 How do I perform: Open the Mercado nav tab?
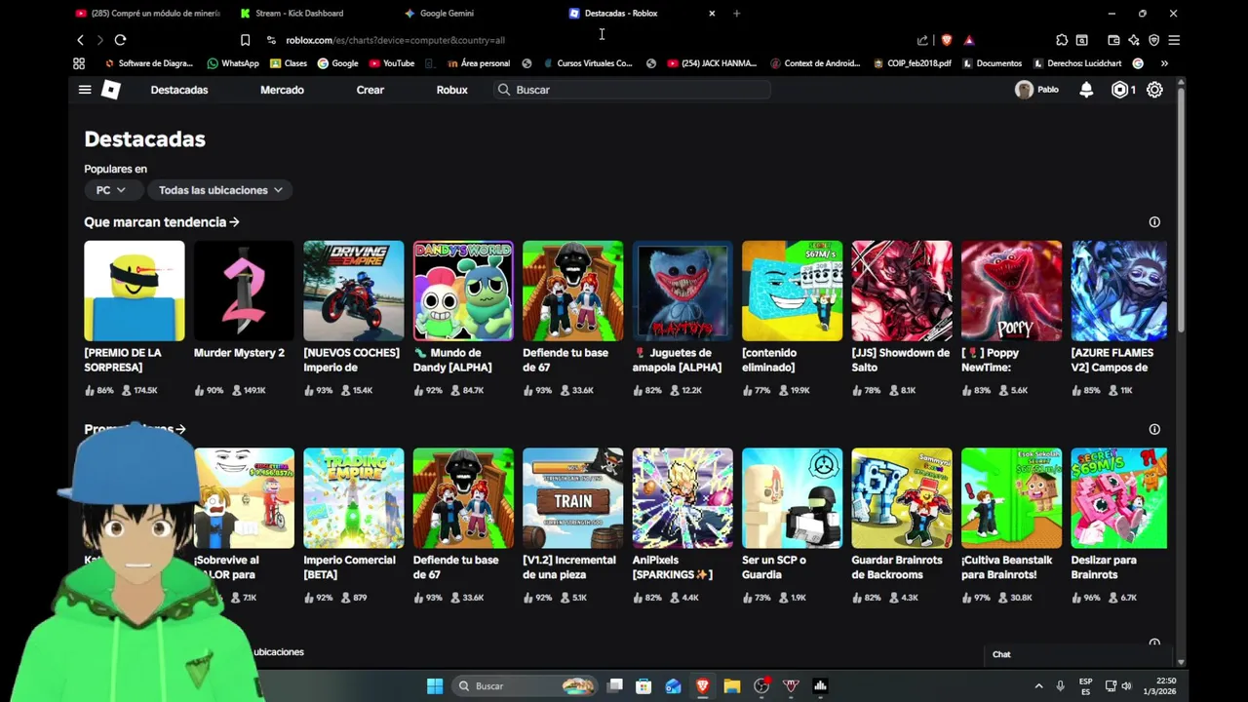pyautogui.click(x=282, y=90)
